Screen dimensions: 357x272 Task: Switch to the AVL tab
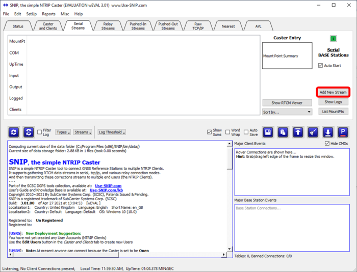click(x=258, y=26)
